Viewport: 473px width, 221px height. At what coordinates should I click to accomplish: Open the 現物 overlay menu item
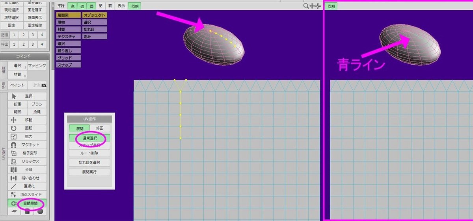click(68, 22)
